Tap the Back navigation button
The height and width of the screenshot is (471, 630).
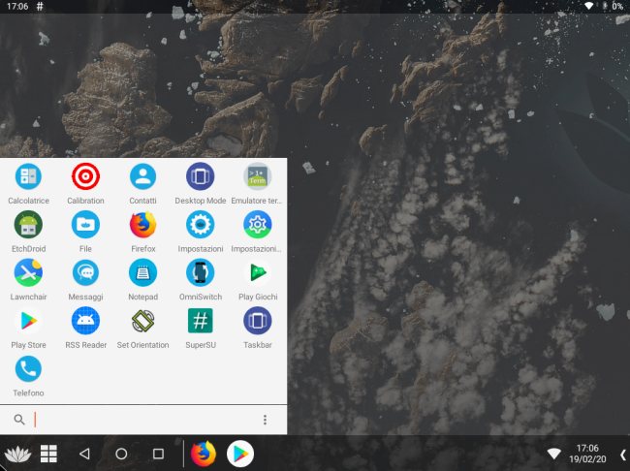click(x=84, y=455)
